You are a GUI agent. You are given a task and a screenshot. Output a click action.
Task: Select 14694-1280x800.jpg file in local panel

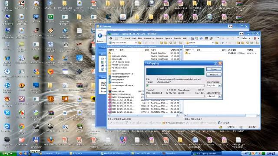pyautogui.click(x=122, y=94)
